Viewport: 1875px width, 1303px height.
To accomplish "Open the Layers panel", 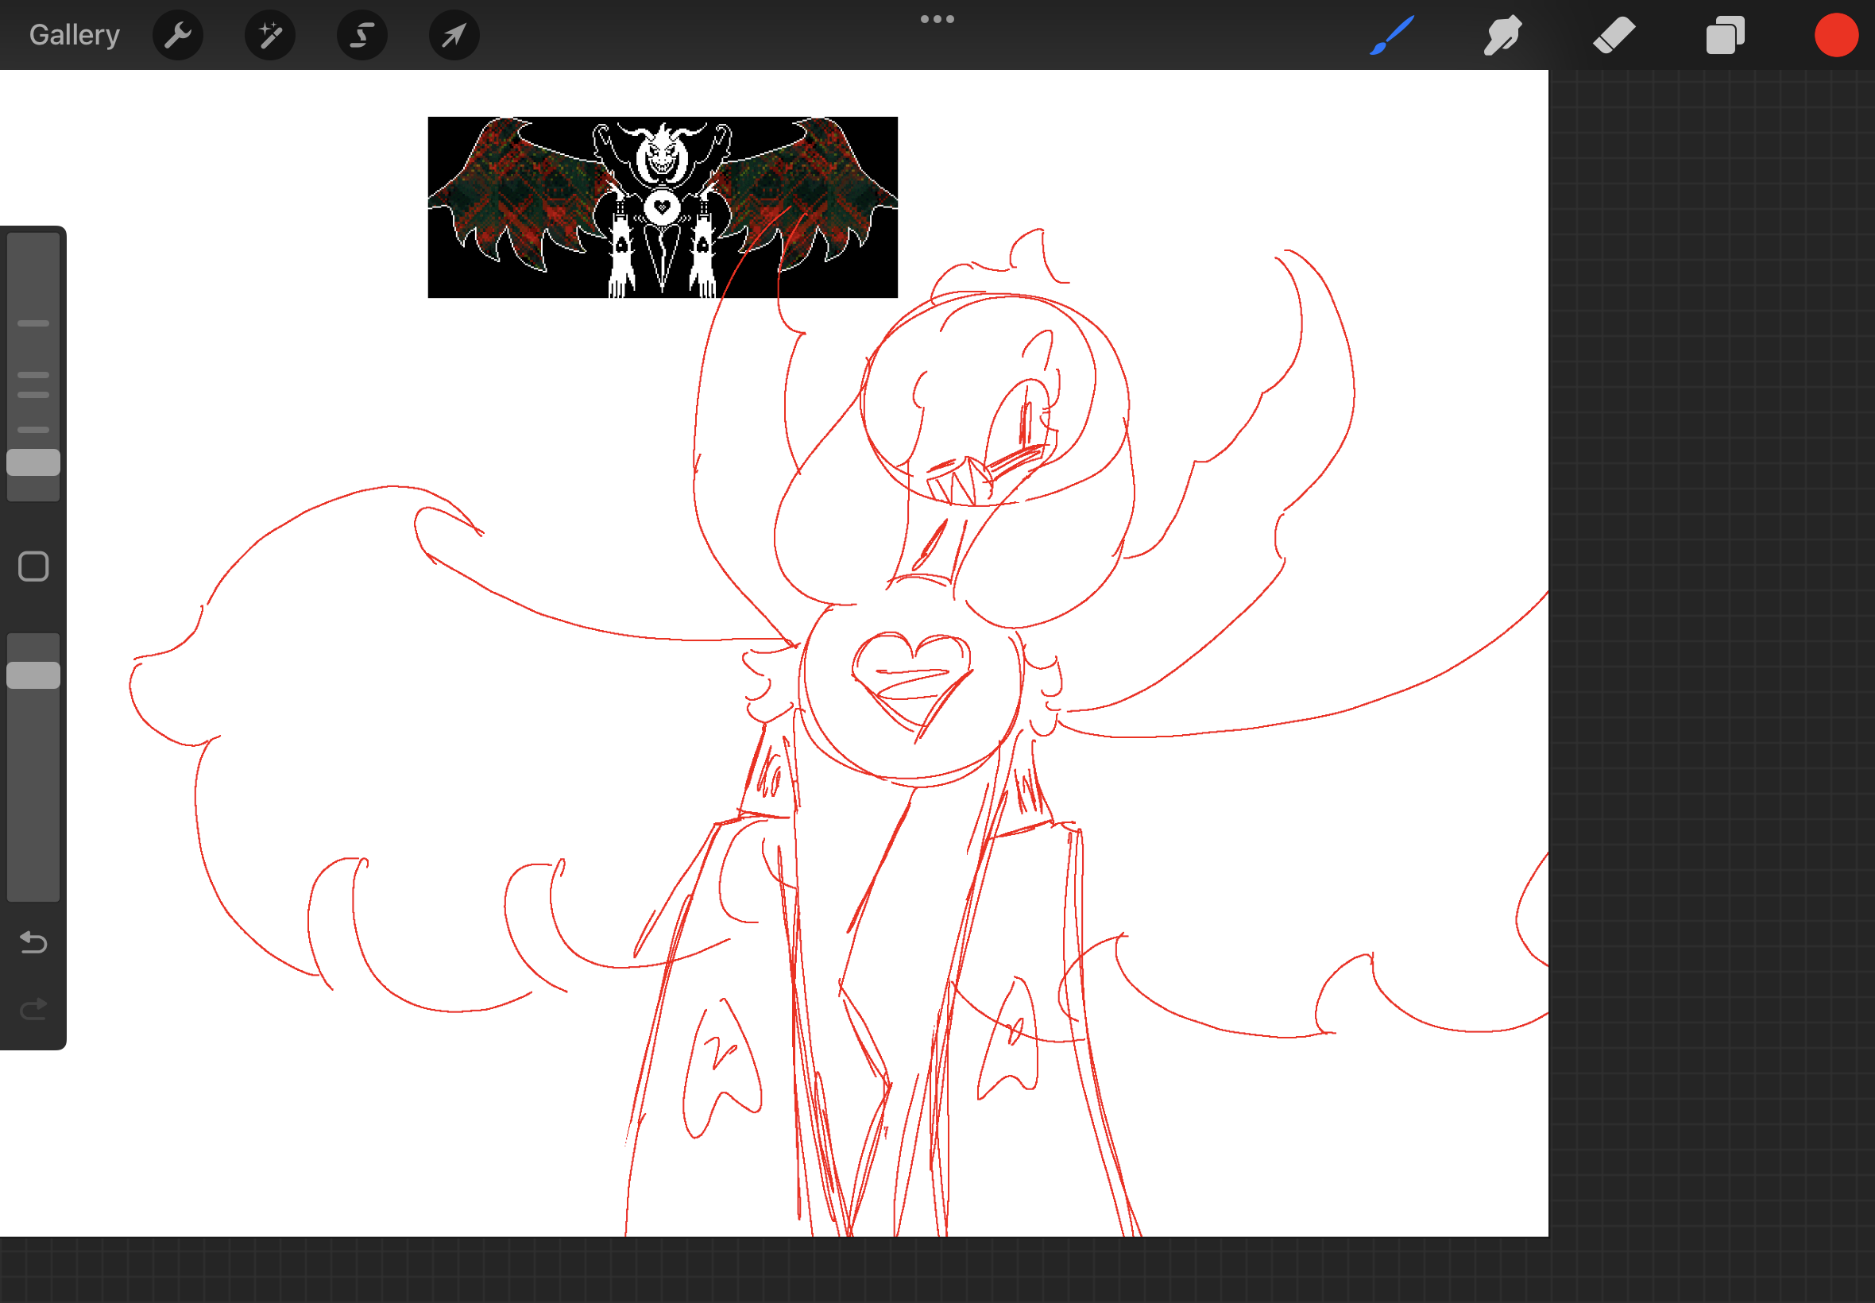I will click(1724, 35).
